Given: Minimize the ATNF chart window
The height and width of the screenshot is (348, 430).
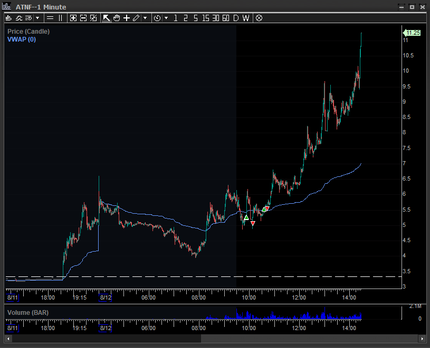Looking at the screenshot, I should click(x=402, y=7).
